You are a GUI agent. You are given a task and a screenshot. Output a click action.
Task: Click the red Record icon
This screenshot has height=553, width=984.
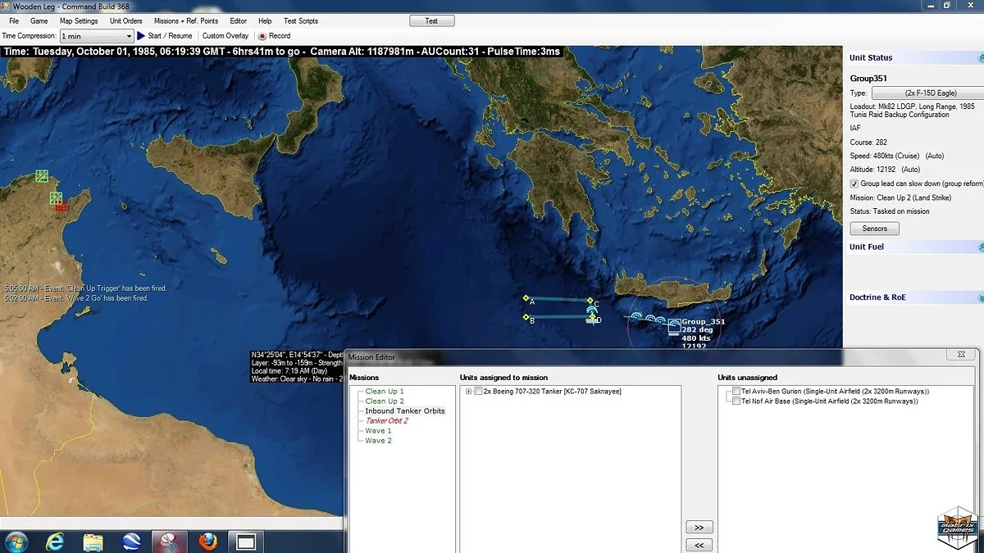pos(262,36)
